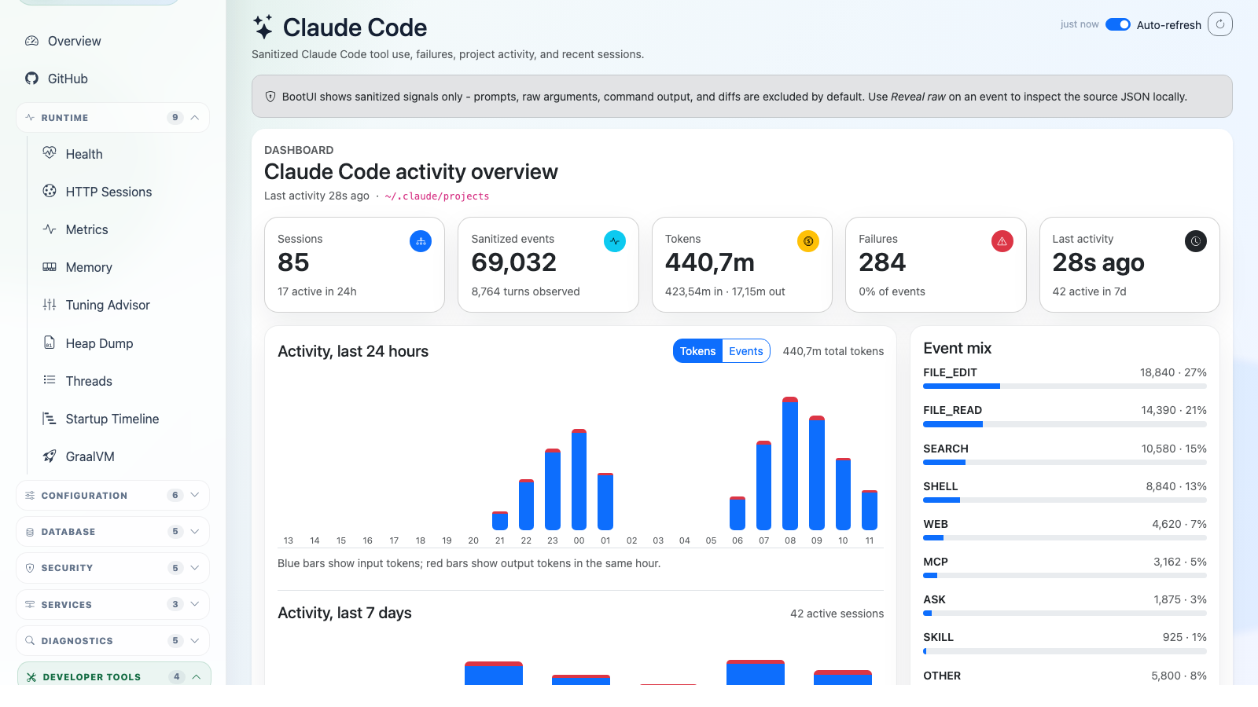Click the Tuning Advisor sliders icon

pyautogui.click(x=50, y=305)
